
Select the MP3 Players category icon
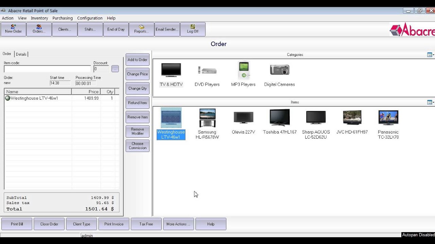point(243,75)
